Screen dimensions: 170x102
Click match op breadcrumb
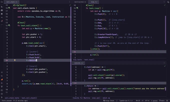(106, 98)
